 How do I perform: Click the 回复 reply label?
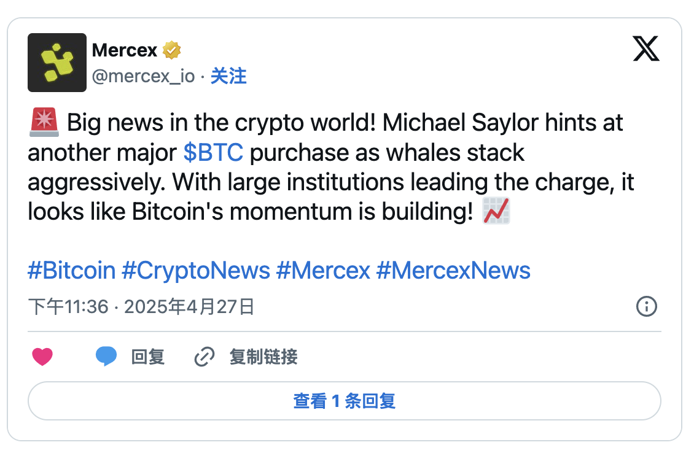pos(148,357)
